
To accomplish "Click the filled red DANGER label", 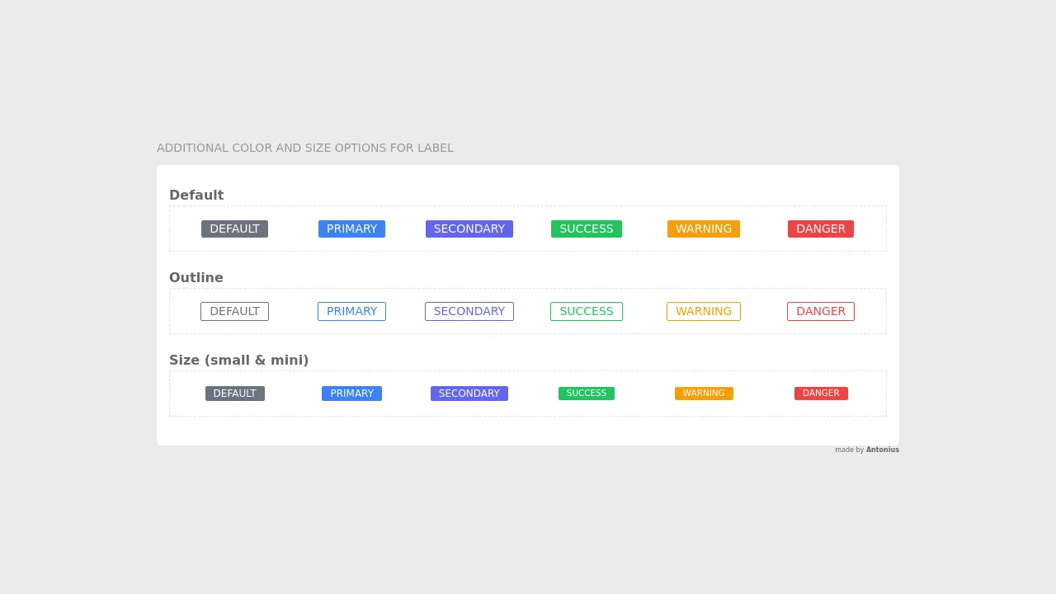I will [820, 229].
